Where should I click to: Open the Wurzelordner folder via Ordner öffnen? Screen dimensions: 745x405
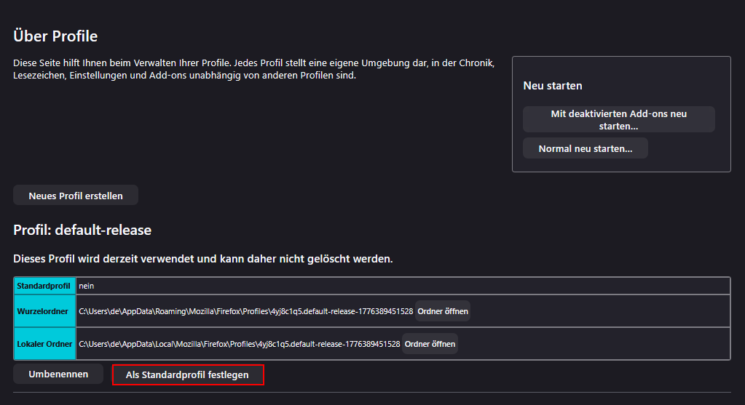tap(443, 311)
